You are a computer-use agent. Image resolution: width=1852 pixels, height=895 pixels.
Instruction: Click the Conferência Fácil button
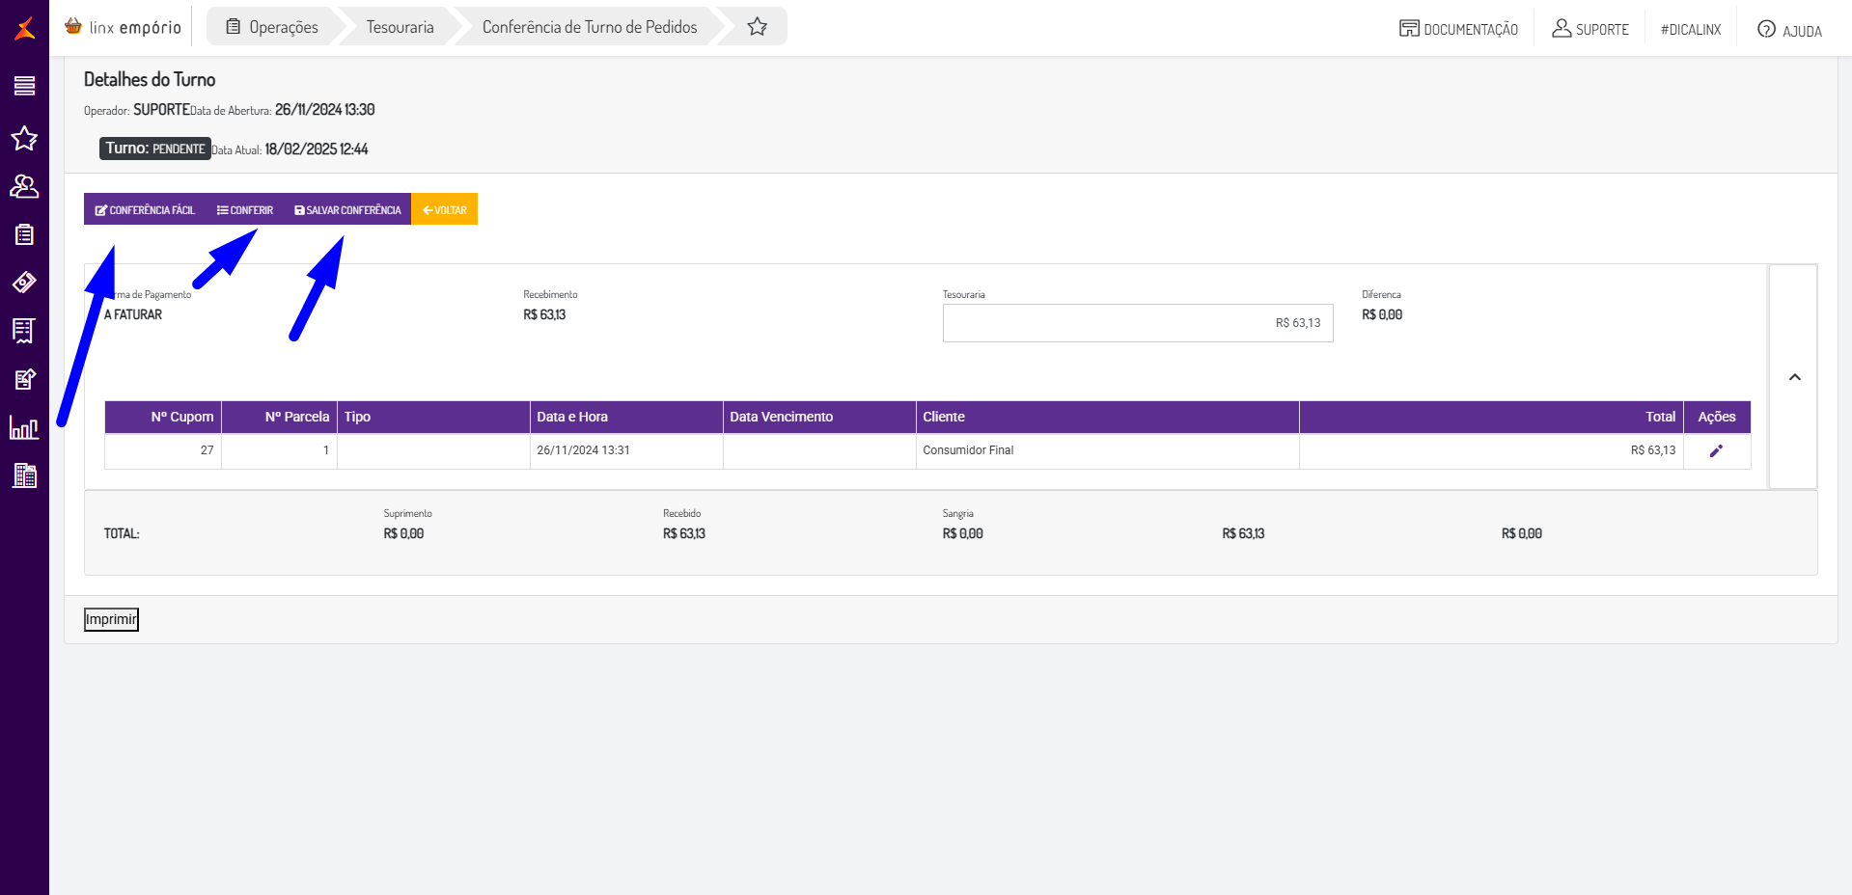coord(145,209)
